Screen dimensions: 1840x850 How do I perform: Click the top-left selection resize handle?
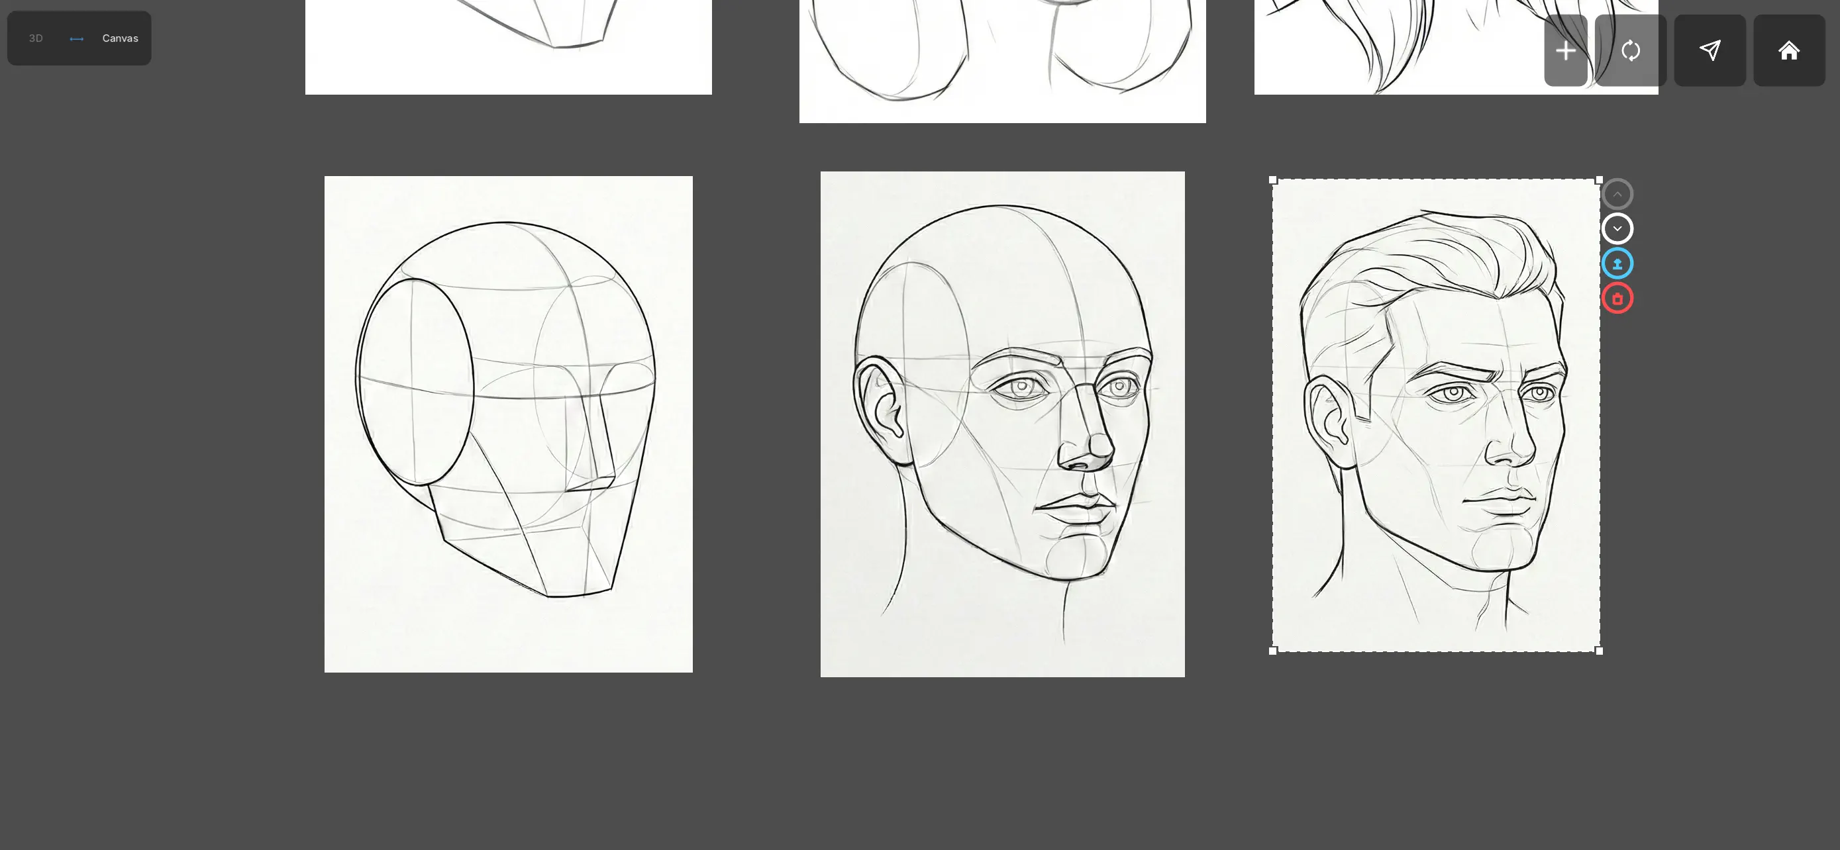(x=1273, y=181)
